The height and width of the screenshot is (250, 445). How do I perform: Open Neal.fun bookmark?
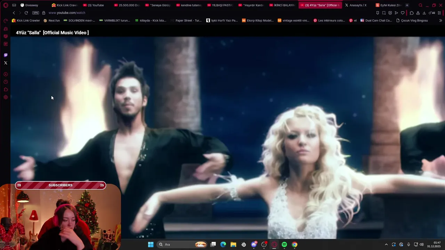(51, 20)
